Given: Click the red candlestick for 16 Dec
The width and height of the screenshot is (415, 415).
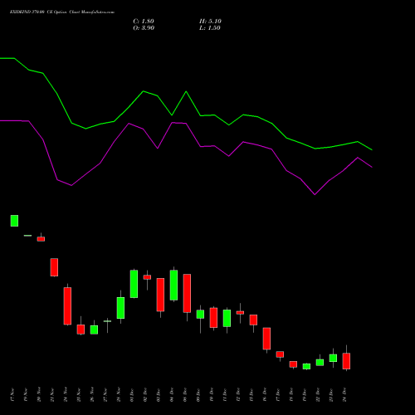Looking at the screenshot, I should (x=266, y=339).
